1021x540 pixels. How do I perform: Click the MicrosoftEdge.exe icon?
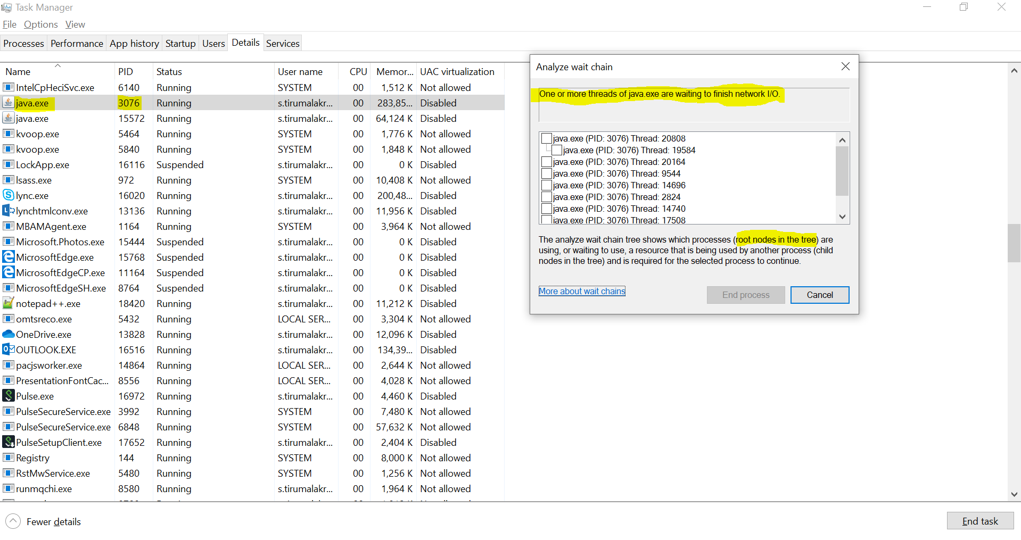[x=8, y=257]
